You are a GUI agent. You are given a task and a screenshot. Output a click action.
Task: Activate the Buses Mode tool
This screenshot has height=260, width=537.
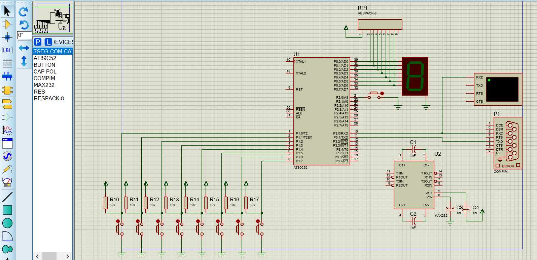[x=7, y=76]
